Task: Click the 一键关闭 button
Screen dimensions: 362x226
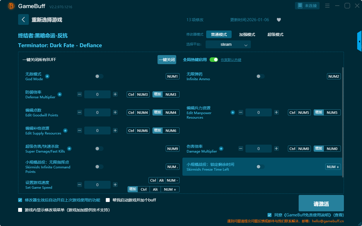Action: [x=167, y=60]
